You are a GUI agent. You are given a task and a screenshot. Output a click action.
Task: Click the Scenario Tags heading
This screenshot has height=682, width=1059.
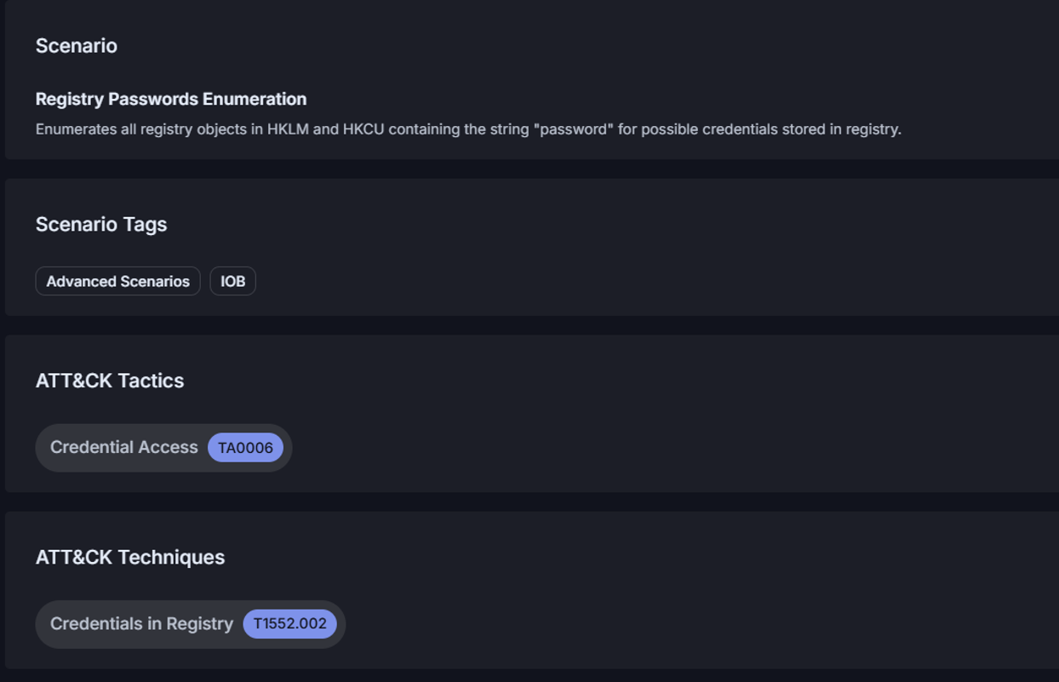[x=100, y=225]
